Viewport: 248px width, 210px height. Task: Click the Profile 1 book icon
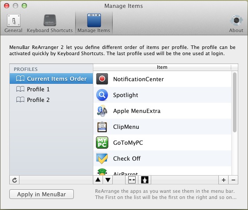pos(20,89)
